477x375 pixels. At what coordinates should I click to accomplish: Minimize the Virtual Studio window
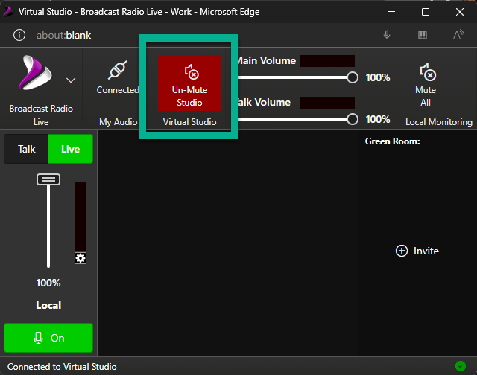point(391,12)
